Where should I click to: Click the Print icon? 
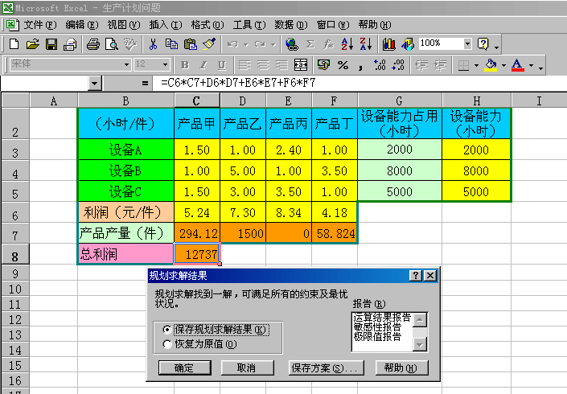(x=93, y=44)
